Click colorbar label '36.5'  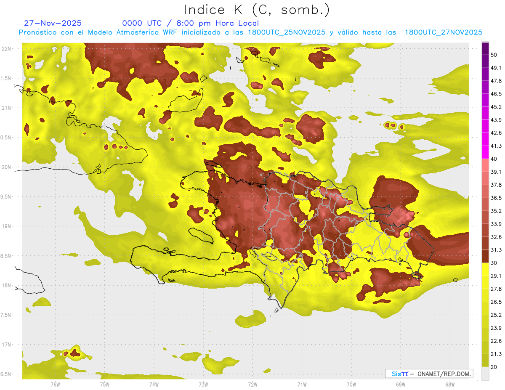(496, 198)
